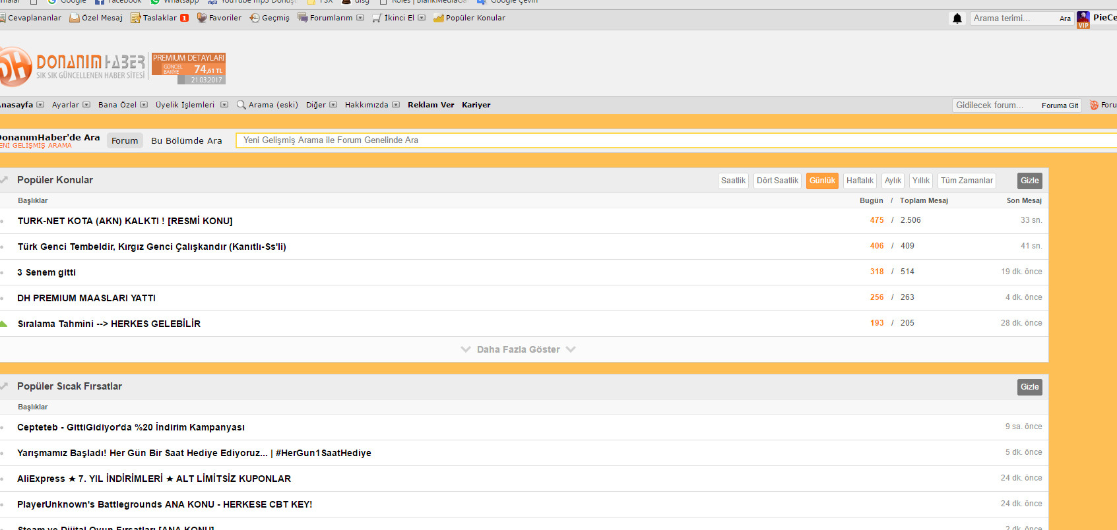The height and width of the screenshot is (530, 1117).
Task: Open the DH PREMIUM MAASLARI YATTI topic
Action: click(x=86, y=298)
